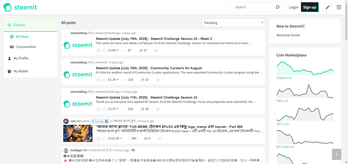The image size is (348, 164).
Task: Click the Sign up button
Action: pyautogui.click(x=310, y=7)
